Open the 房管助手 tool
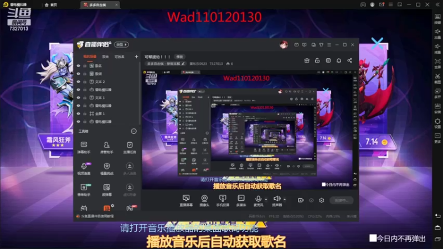The height and width of the screenshot is (249, 443). [106, 147]
